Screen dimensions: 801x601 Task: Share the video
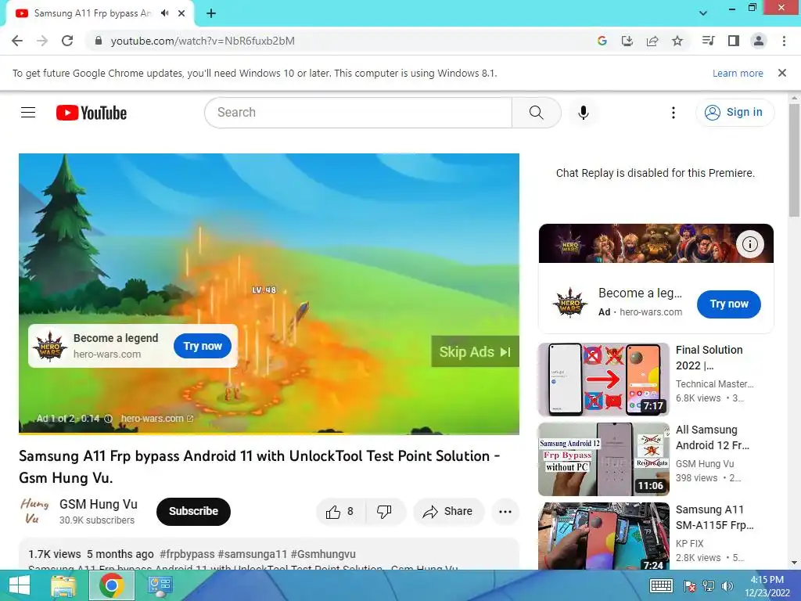click(448, 512)
